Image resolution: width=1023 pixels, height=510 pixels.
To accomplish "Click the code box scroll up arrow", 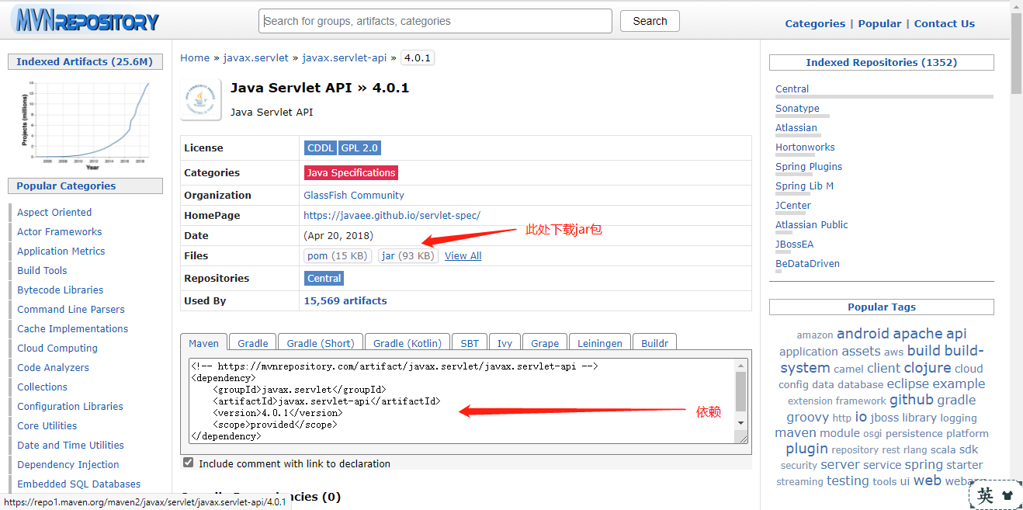I will pos(740,366).
